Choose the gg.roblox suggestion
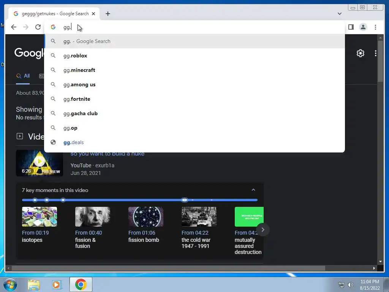Image resolution: width=389 pixels, height=292 pixels. (194, 56)
